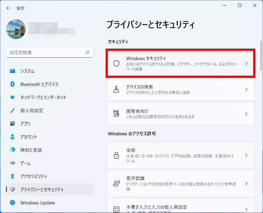The image size is (263, 213).
Task: Maximize the Settings window
Action: pyautogui.click(x=240, y=5)
